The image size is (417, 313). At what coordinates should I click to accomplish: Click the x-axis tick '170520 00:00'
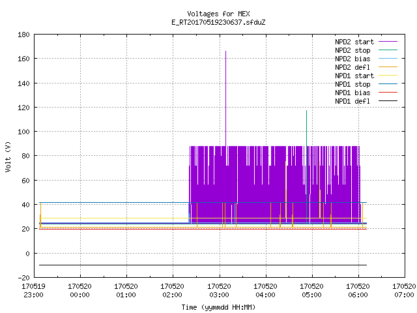pos(79,291)
